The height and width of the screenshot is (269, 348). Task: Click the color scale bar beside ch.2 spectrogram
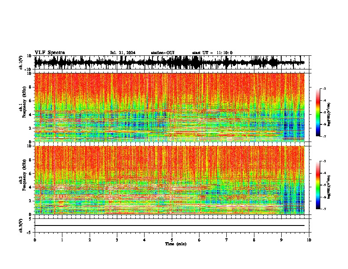pos(318,185)
